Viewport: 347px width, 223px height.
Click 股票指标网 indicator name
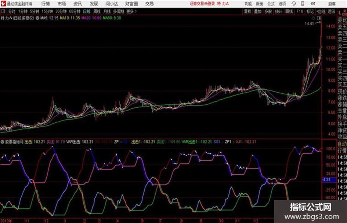14,142
